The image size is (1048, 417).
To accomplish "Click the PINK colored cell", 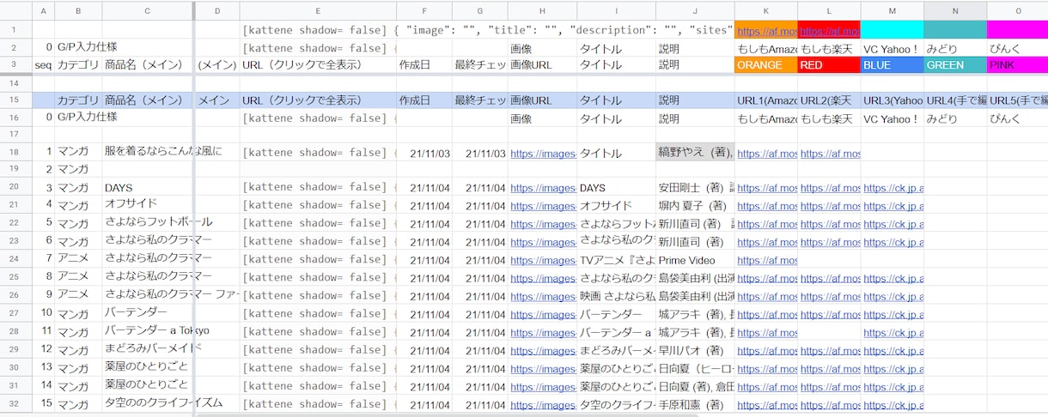I will [x=1017, y=65].
